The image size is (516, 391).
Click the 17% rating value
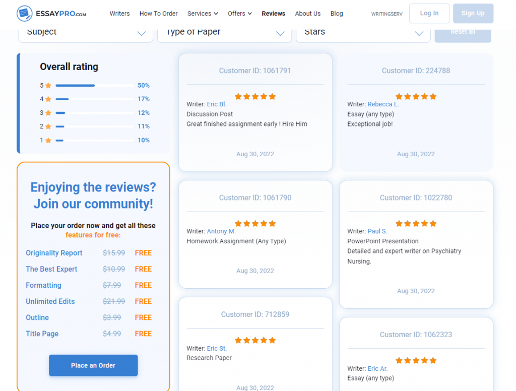click(x=144, y=99)
